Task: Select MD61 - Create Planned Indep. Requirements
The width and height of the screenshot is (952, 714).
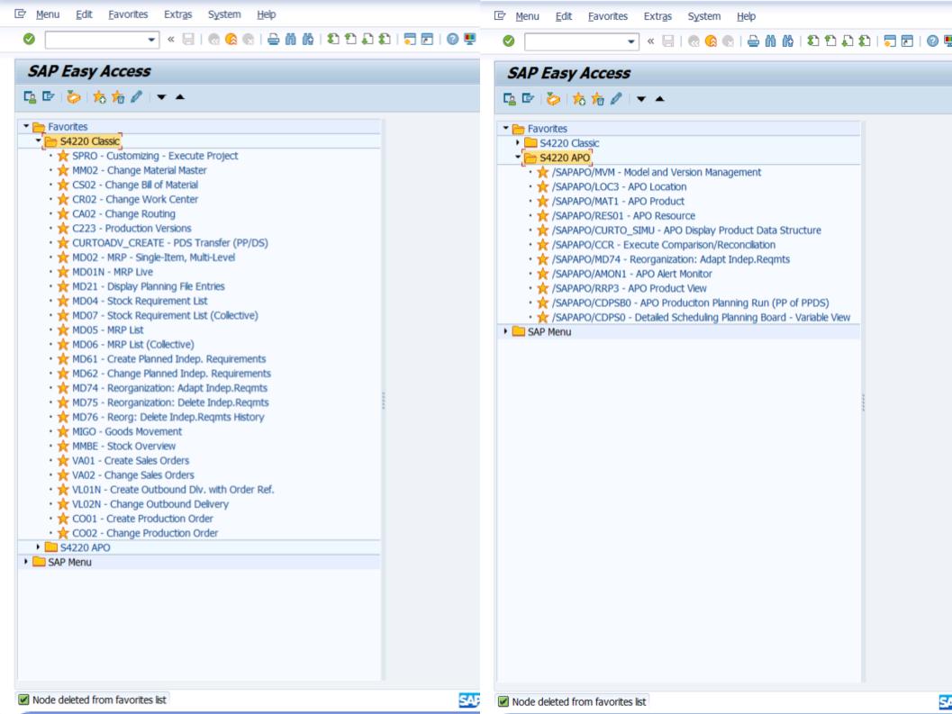Action: pyautogui.click(x=168, y=359)
